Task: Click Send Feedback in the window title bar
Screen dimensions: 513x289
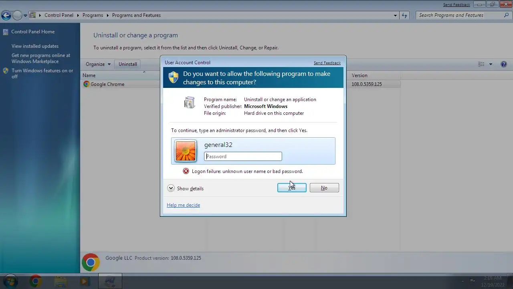Action: click(456, 5)
